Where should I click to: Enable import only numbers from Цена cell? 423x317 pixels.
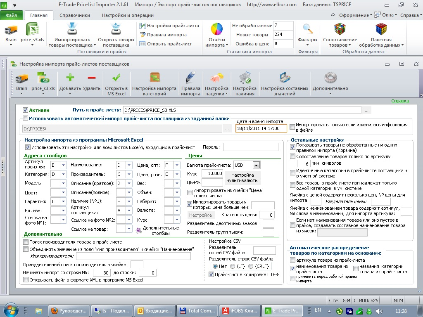coord(190,192)
